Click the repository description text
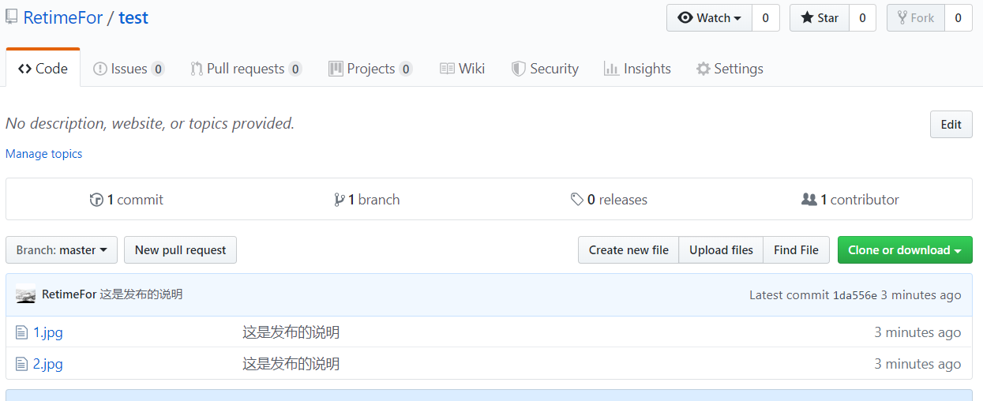This screenshot has height=401, width=983. pos(150,123)
